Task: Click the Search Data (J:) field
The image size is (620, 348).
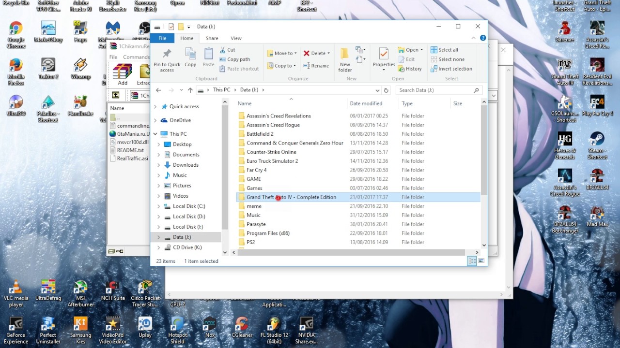Action: tap(438, 90)
